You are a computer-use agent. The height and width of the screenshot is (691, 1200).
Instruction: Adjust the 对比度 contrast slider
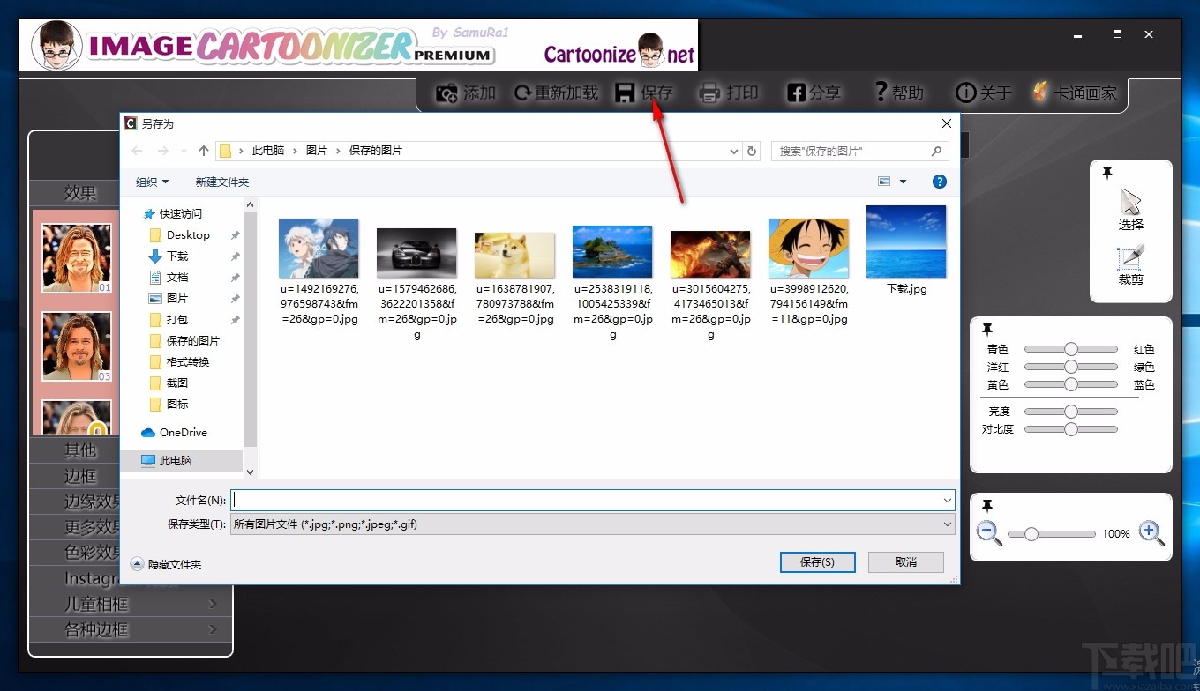1071,429
